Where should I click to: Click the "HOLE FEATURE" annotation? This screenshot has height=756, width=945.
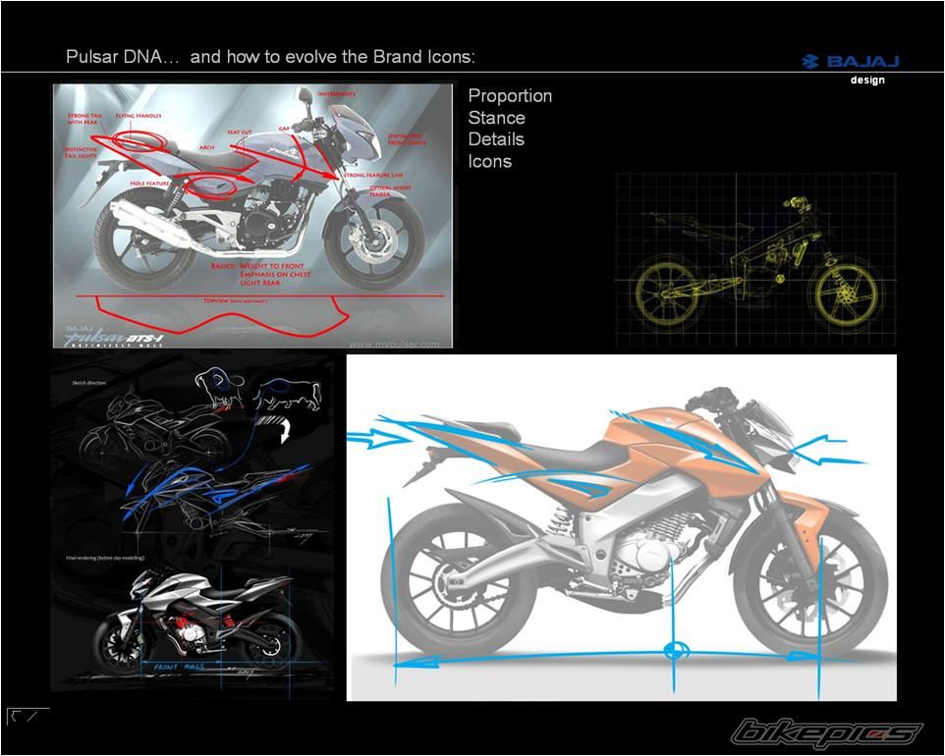[x=150, y=183]
